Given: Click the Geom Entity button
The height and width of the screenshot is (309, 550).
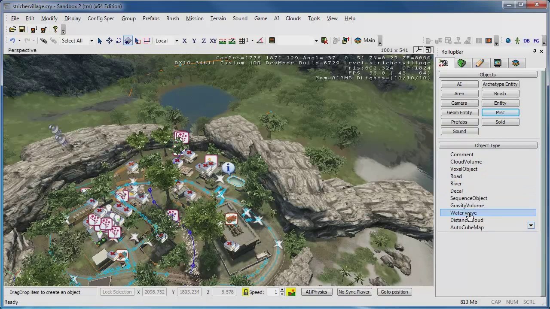Looking at the screenshot, I should [459, 112].
